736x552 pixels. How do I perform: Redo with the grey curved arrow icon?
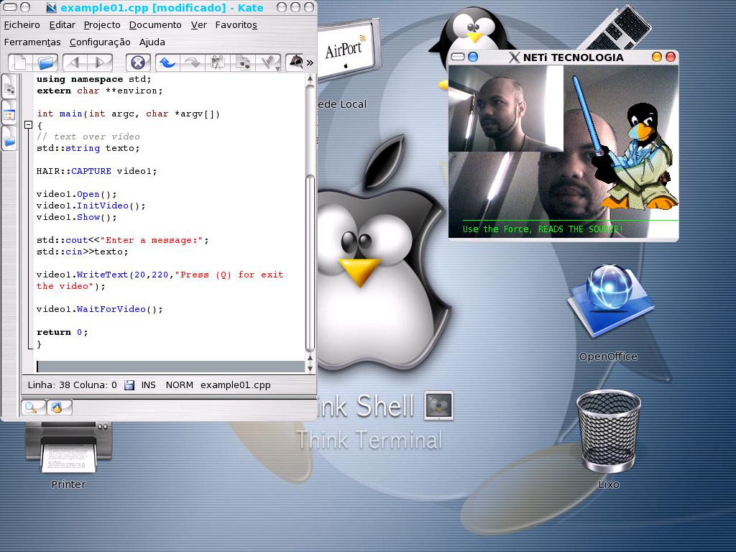(x=193, y=62)
